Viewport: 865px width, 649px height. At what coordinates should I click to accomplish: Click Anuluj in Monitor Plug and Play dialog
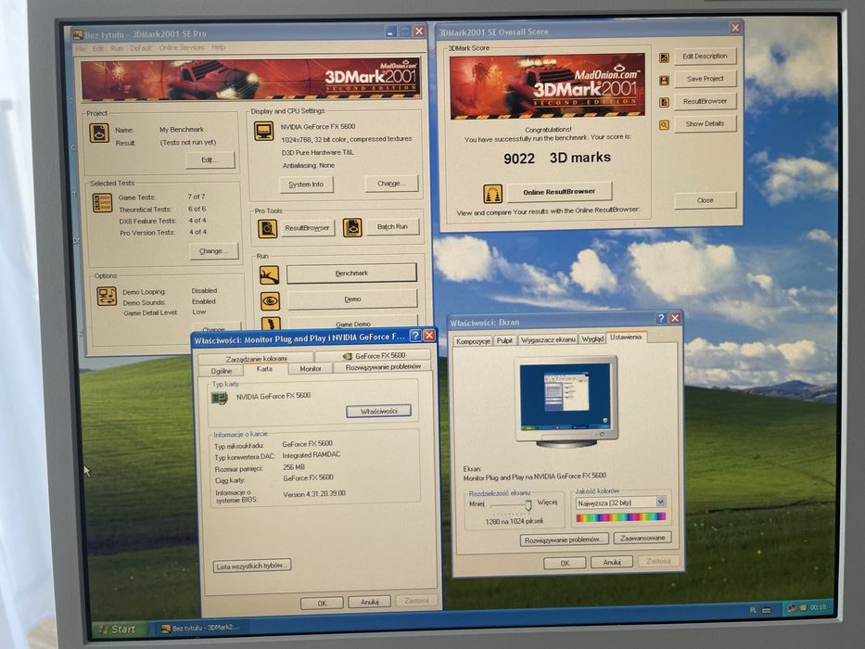pyautogui.click(x=370, y=602)
